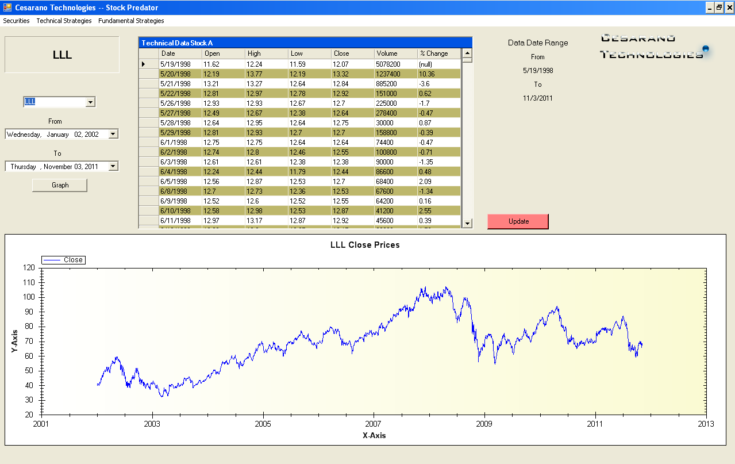Minimize the Stock Predator window

pyautogui.click(x=710, y=7)
